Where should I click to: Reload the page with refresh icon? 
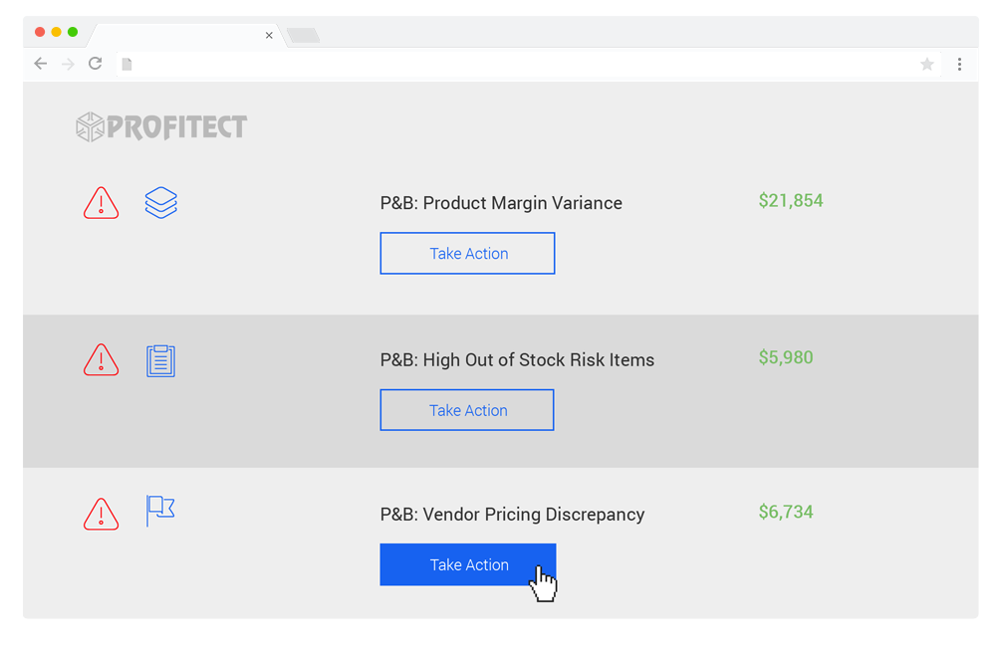96,63
